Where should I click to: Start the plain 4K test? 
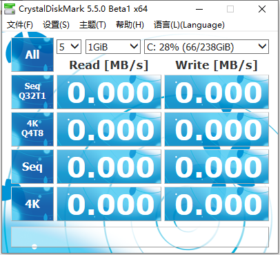point(32,204)
